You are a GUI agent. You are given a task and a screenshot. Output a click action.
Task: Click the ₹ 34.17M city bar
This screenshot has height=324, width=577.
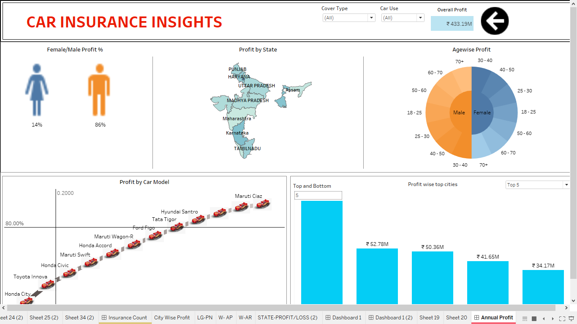coord(543,287)
